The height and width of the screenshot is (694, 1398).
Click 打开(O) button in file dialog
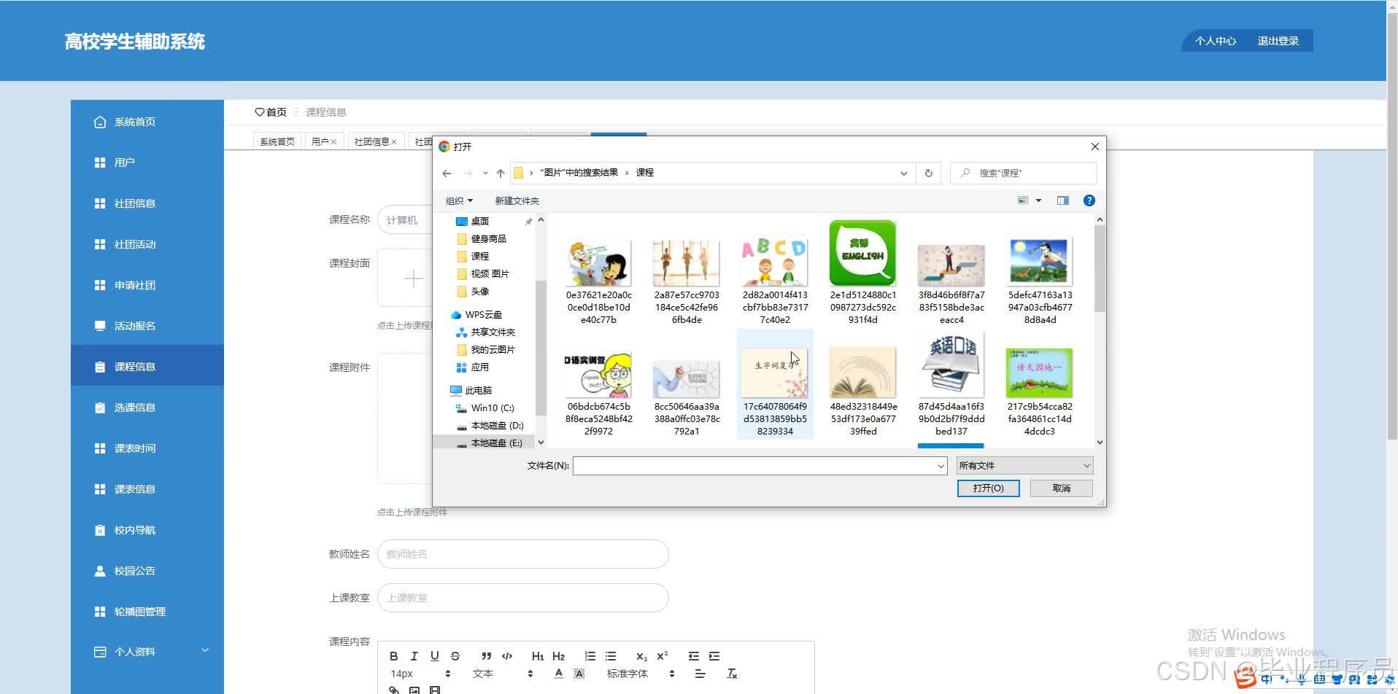click(988, 488)
